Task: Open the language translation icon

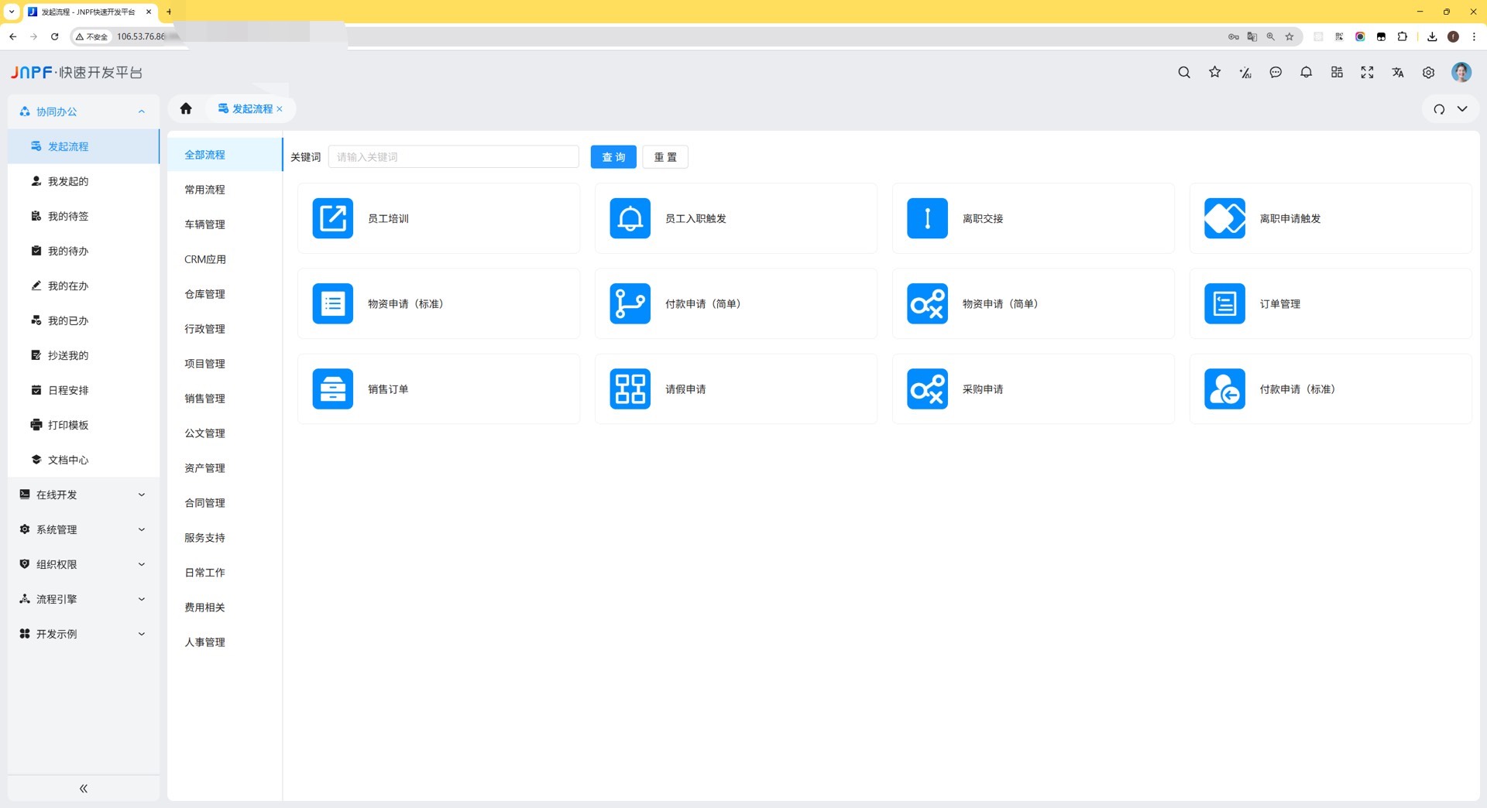Action: [x=1398, y=73]
